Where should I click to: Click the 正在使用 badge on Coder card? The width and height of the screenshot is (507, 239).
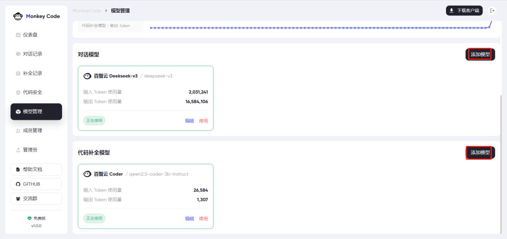coord(94,219)
